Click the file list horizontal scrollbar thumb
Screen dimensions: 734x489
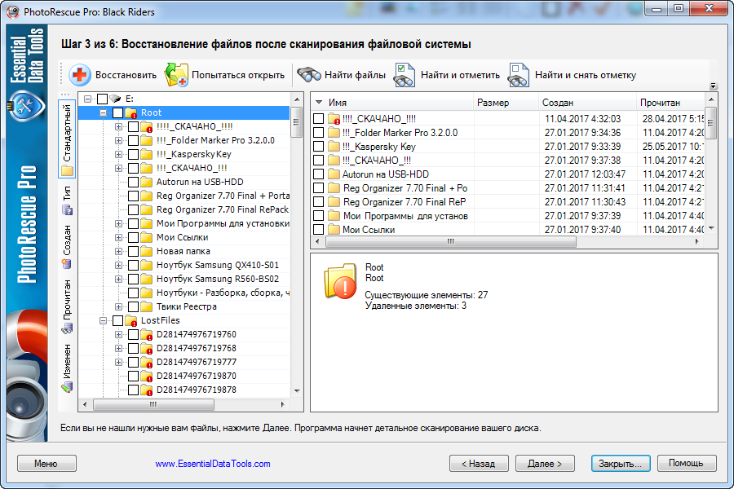[x=451, y=242]
